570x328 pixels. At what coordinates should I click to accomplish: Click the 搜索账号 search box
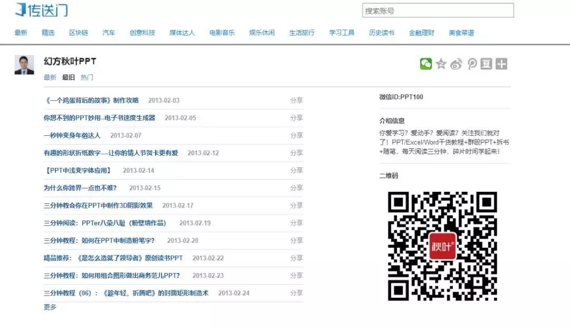tap(438, 10)
